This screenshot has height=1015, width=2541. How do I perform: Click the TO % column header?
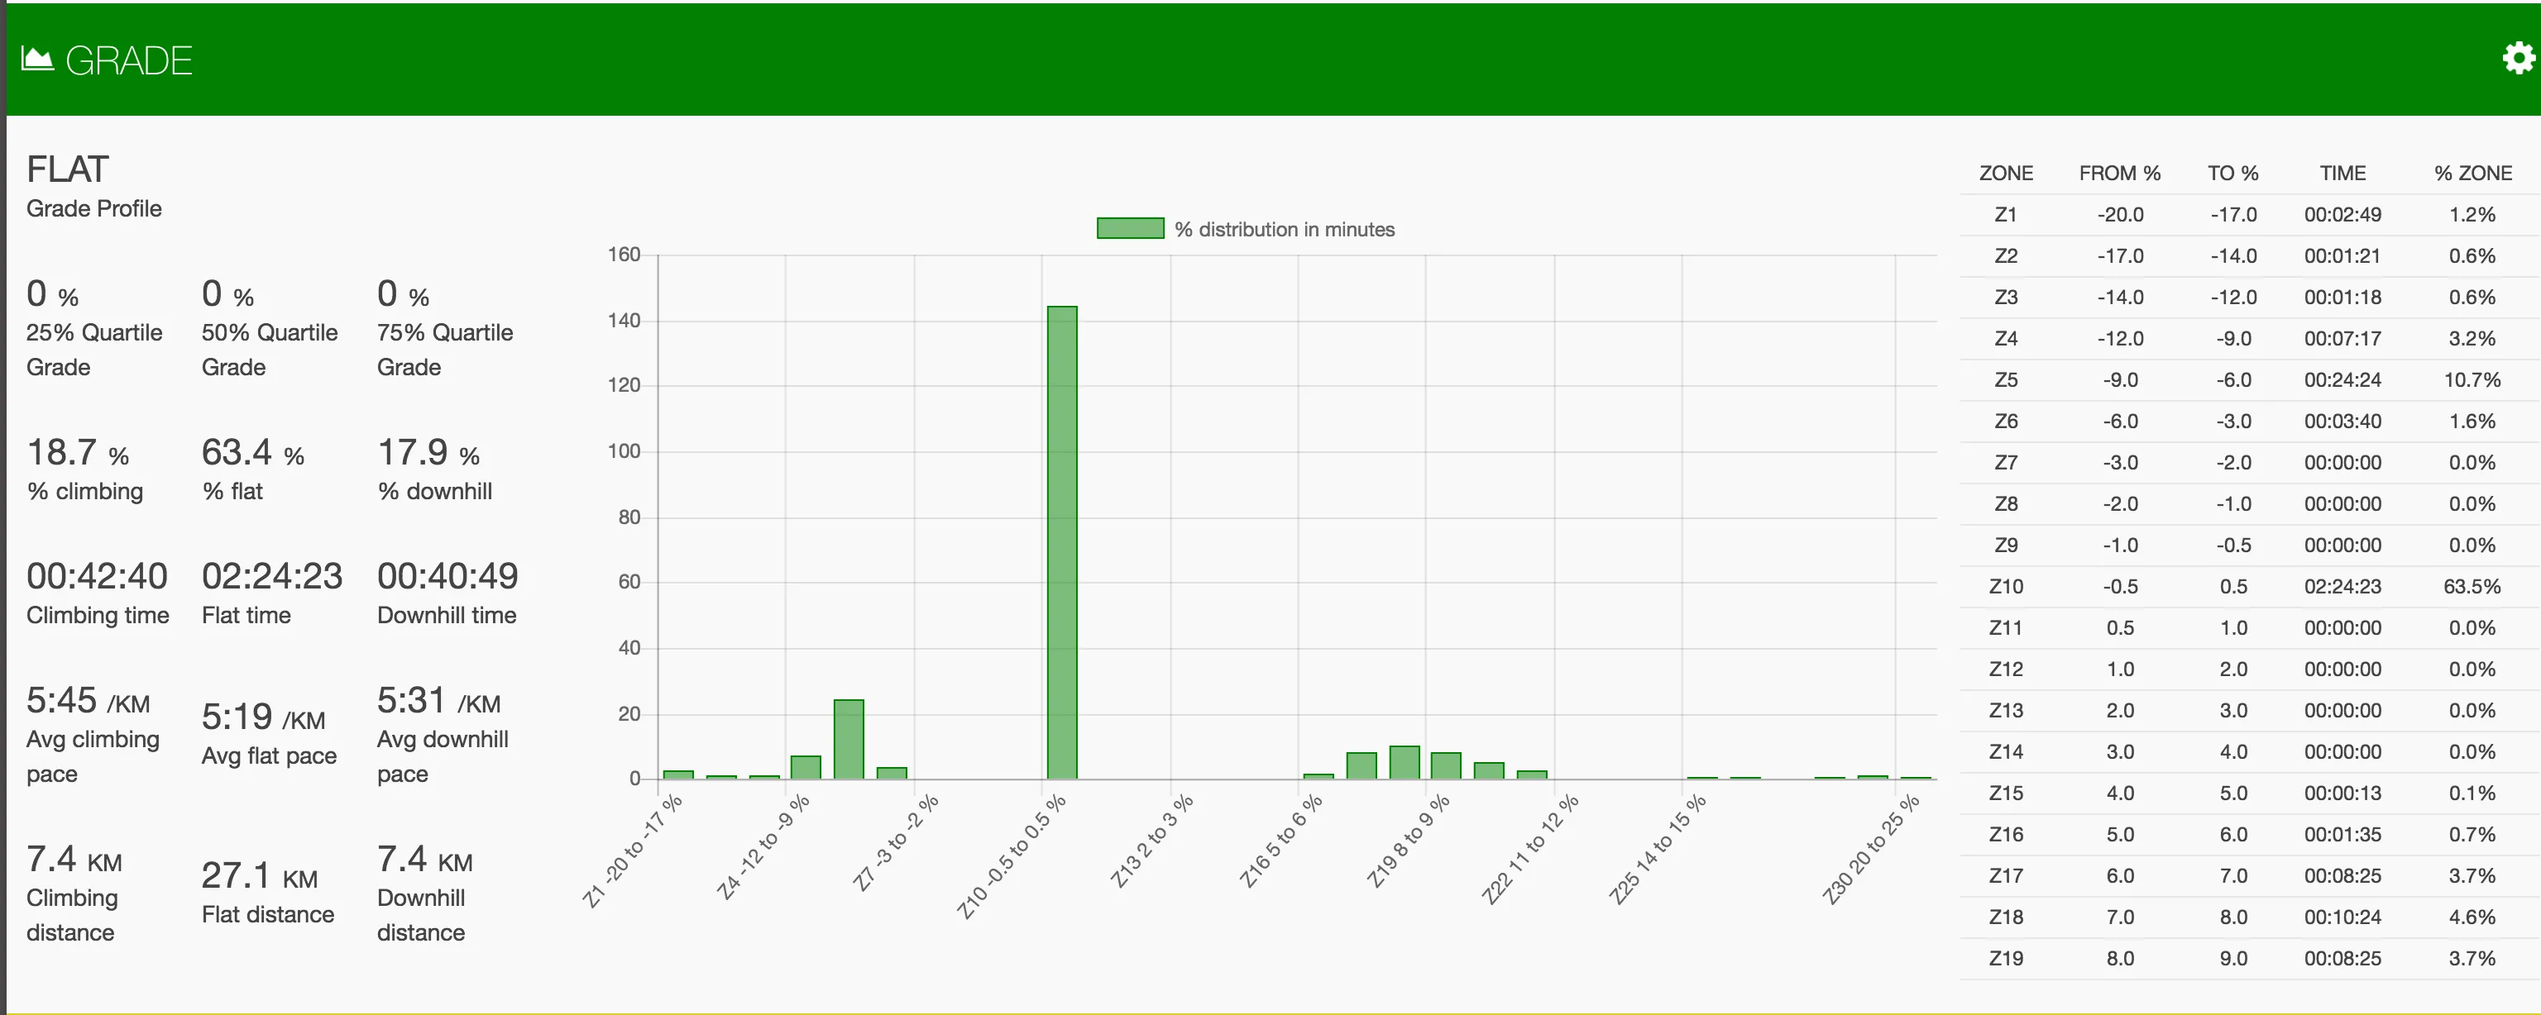[2232, 174]
